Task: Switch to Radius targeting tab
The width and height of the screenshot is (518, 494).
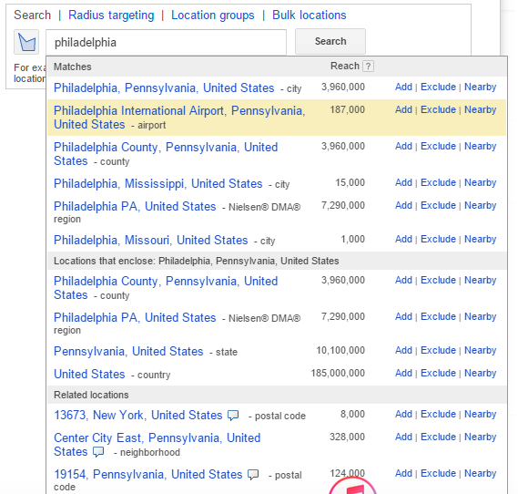Action: (111, 15)
